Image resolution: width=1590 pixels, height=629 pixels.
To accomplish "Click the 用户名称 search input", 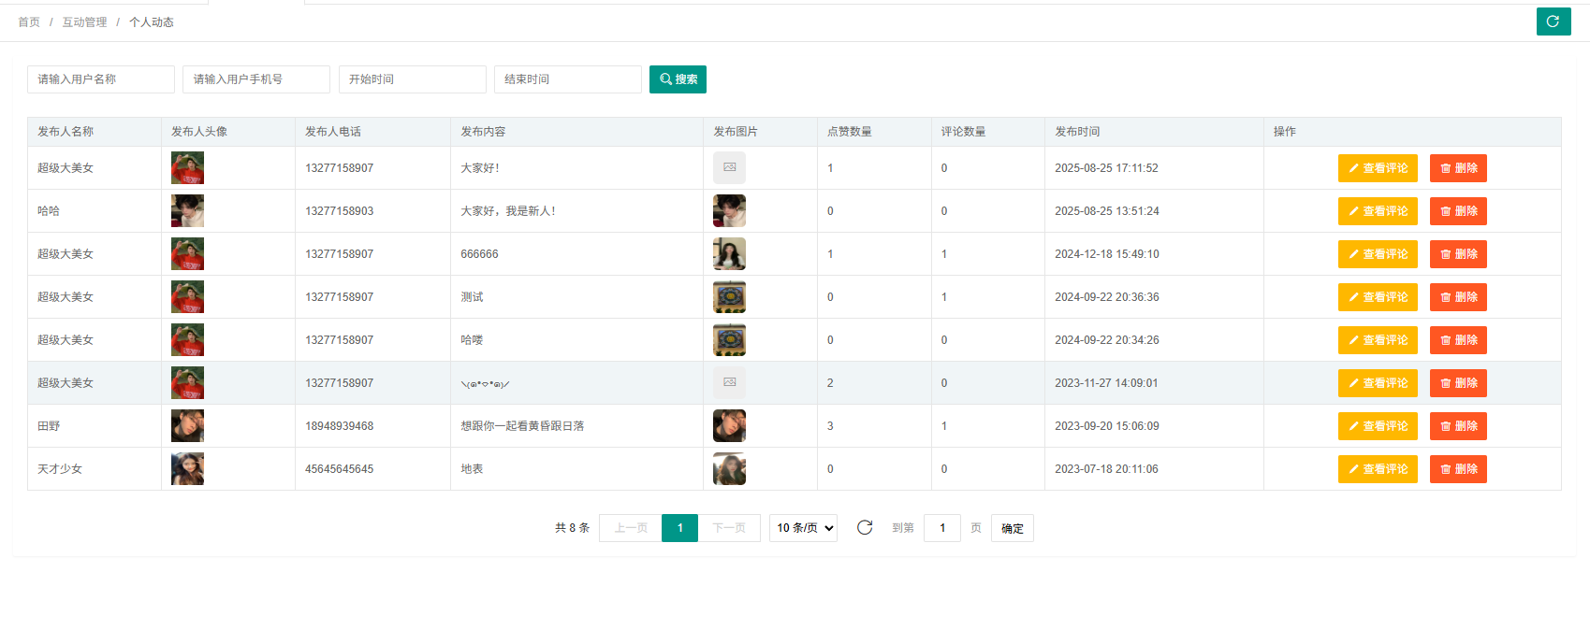I will [x=101, y=79].
